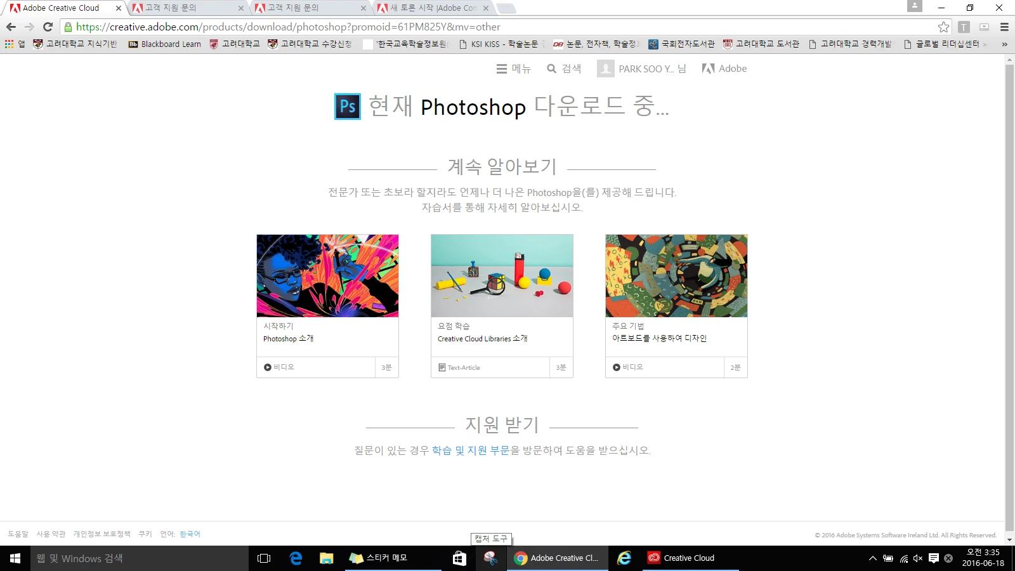Open the 국회전자도서관 bookmark
This screenshot has height=571, width=1015.
681,44
